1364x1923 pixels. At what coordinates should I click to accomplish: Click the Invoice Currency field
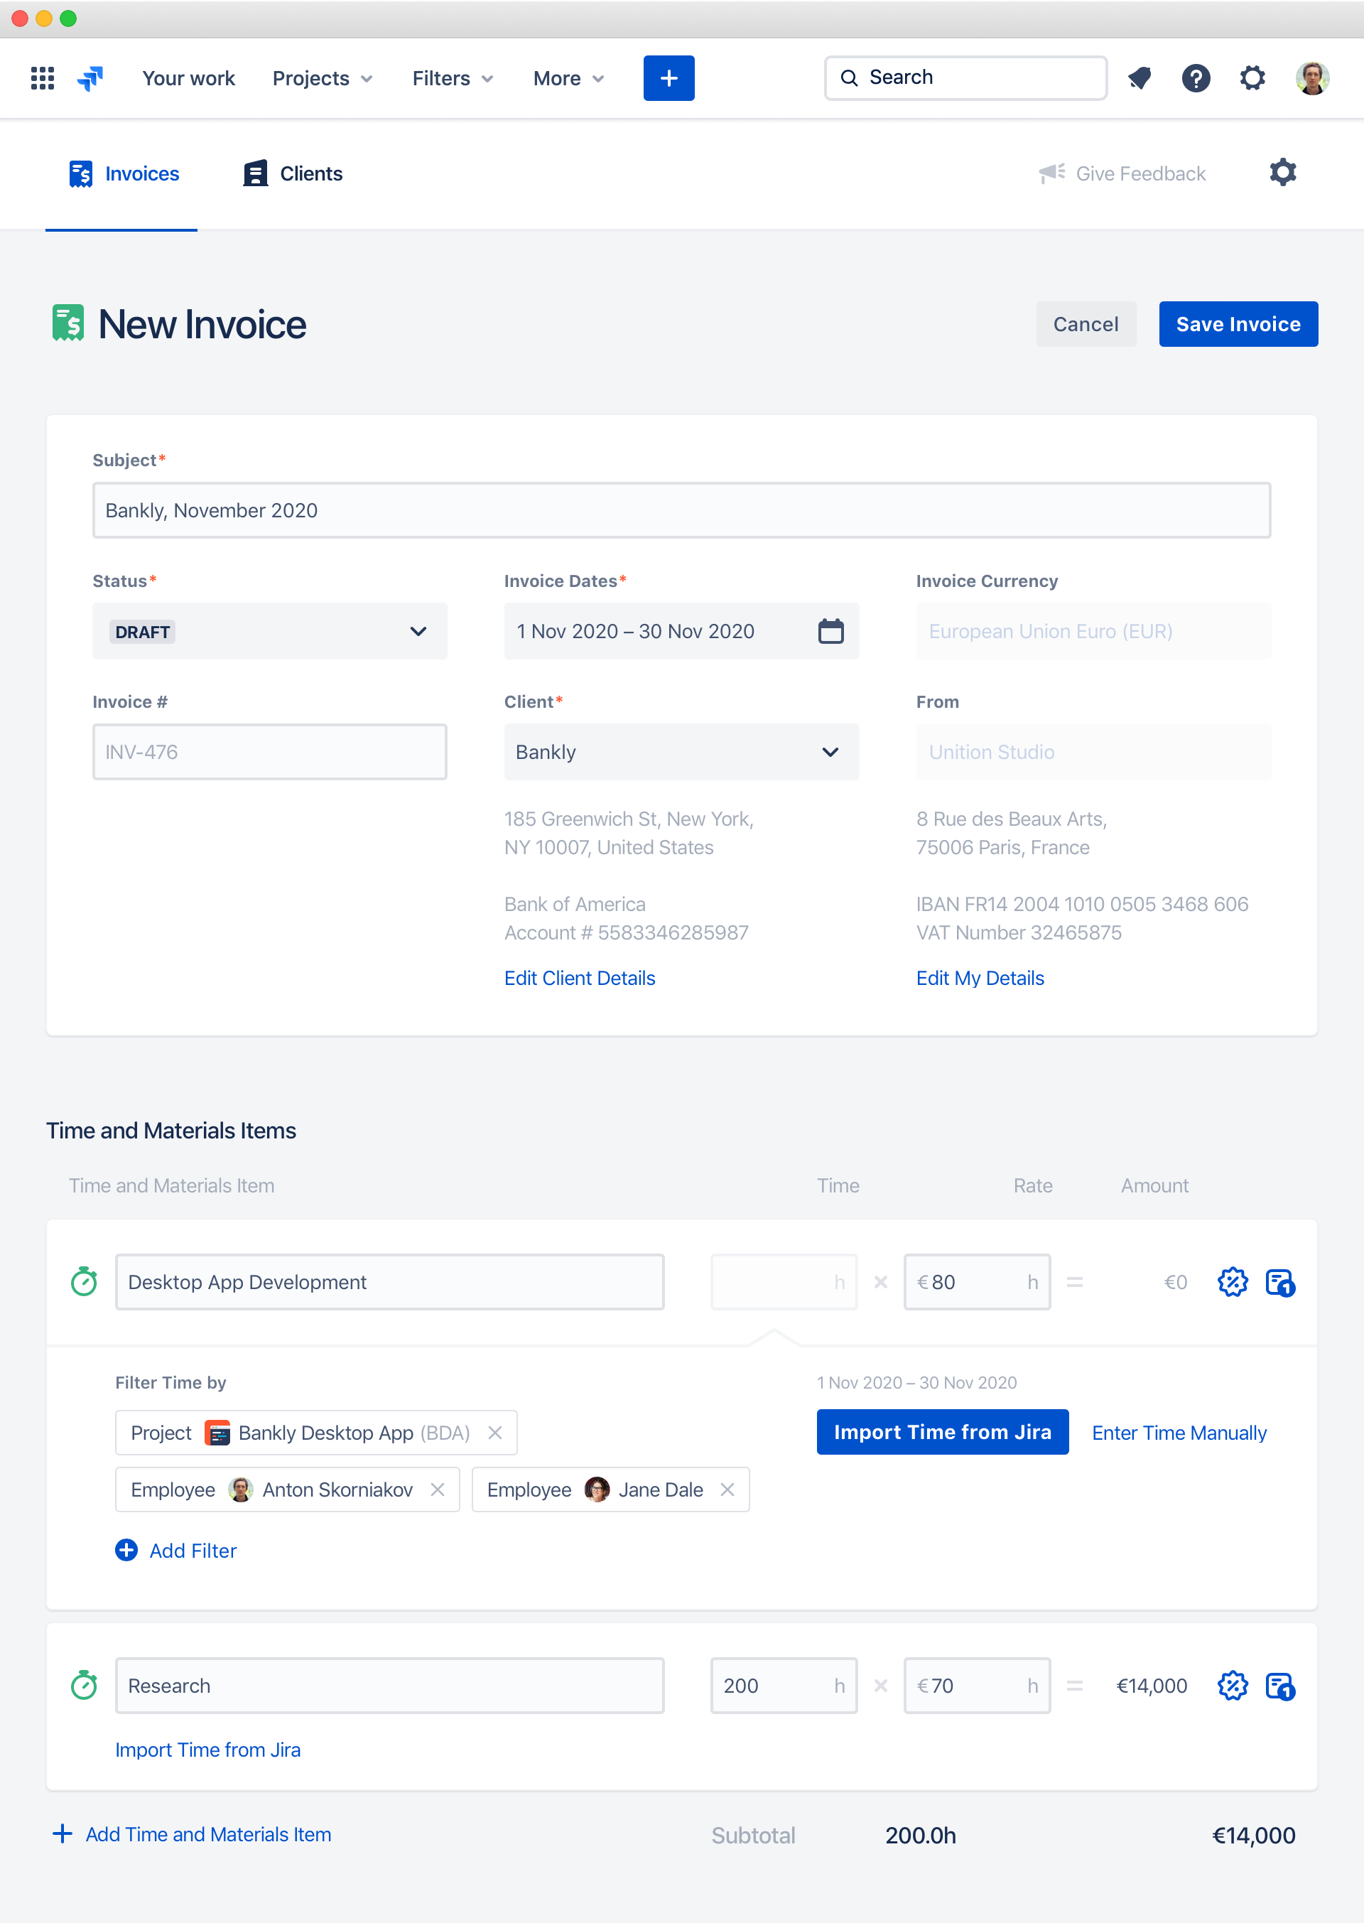(1093, 631)
